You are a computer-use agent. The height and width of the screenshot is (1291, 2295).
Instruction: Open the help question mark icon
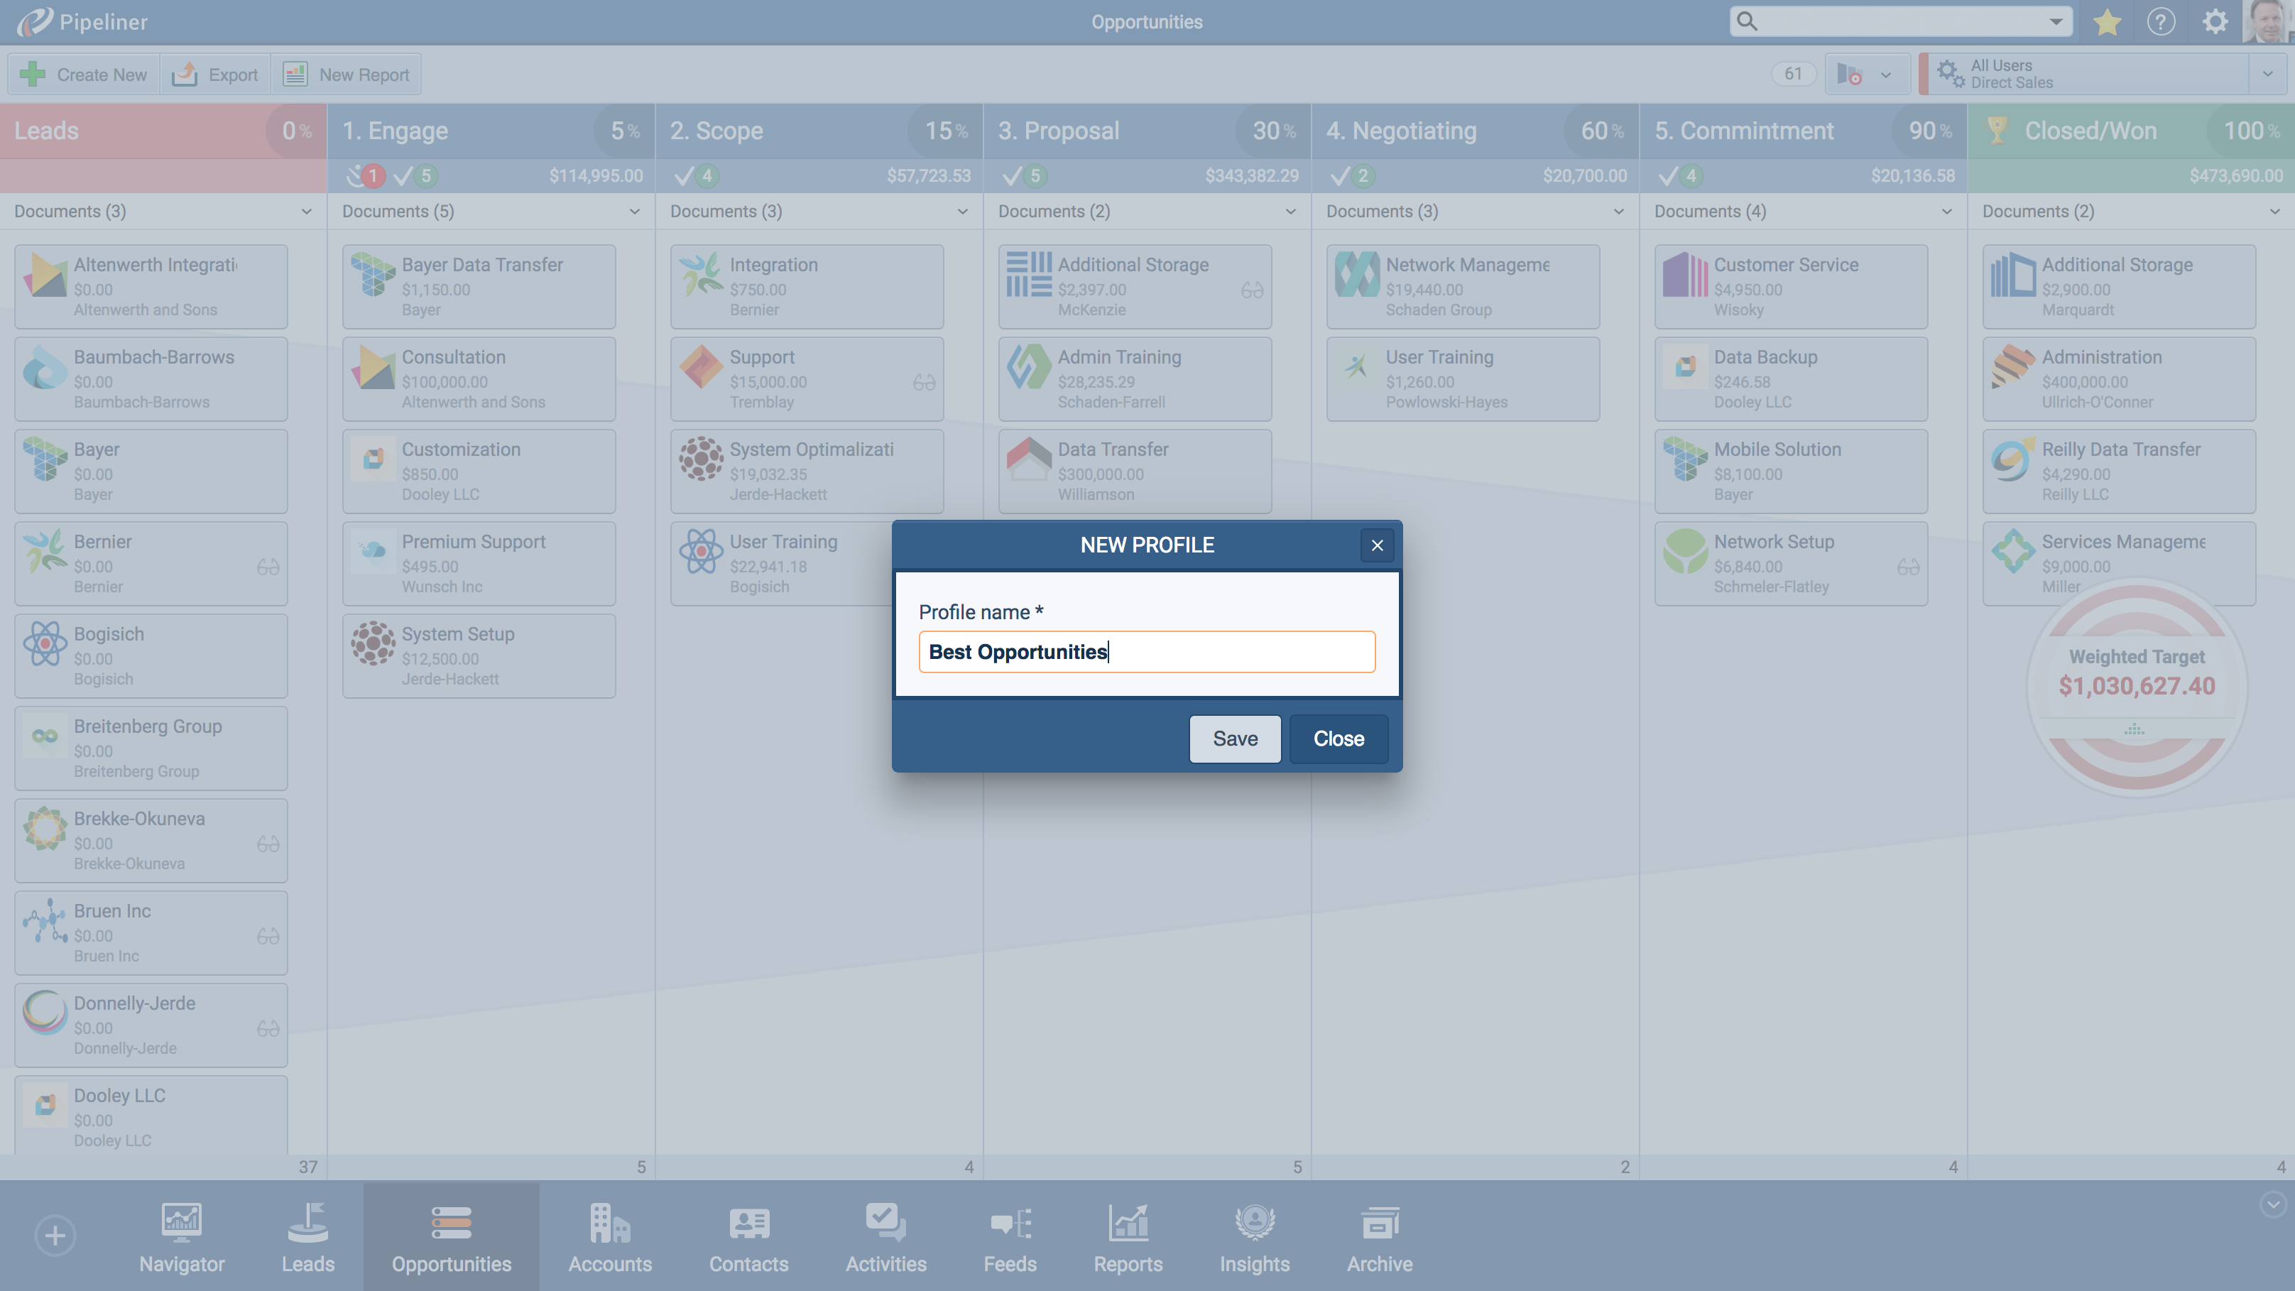pyautogui.click(x=2161, y=22)
